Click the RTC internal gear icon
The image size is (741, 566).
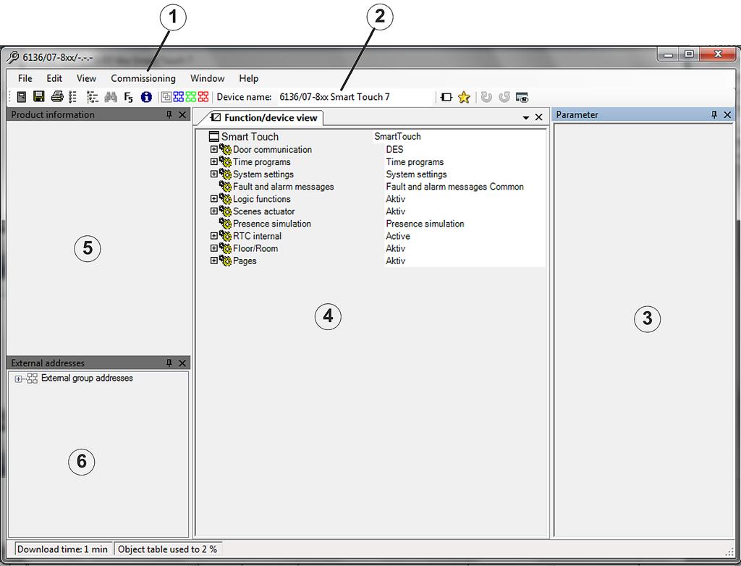(x=226, y=235)
